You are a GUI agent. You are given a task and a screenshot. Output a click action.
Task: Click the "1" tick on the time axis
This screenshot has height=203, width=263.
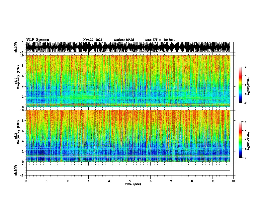pyautogui.click(x=47, y=181)
